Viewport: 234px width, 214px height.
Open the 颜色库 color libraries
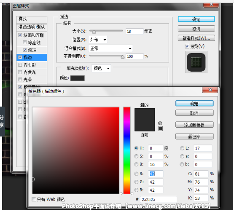pos(194,136)
